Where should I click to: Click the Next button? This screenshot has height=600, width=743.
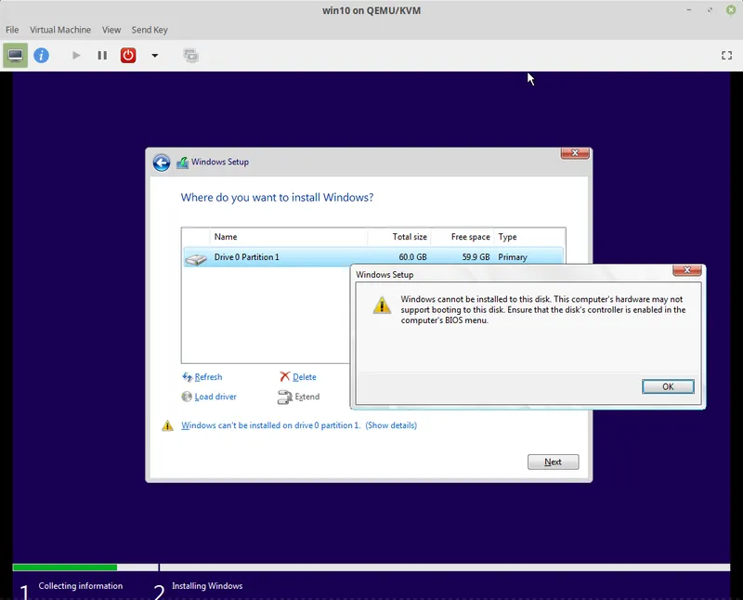click(x=553, y=462)
